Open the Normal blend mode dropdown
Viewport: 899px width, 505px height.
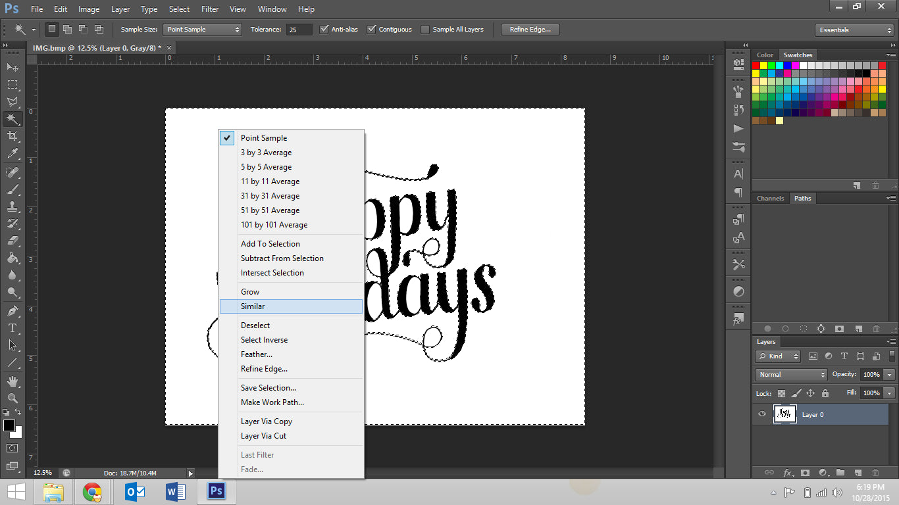pos(791,374)
